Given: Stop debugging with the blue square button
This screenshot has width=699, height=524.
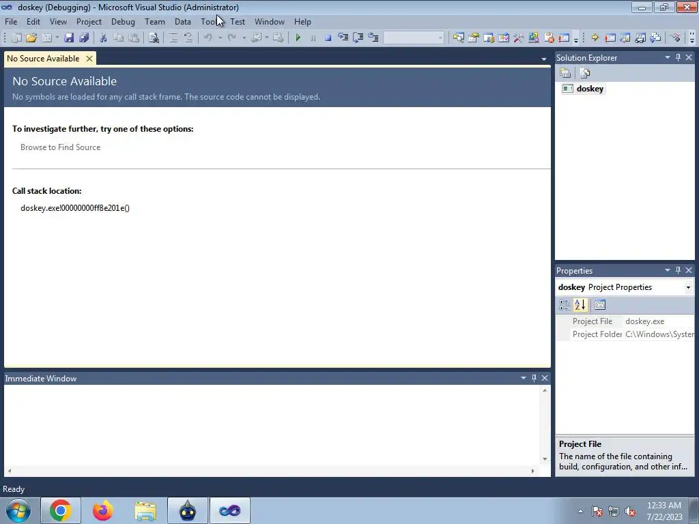Looking at the screenshot, I should pyautogui.click(x=328, y=38).
